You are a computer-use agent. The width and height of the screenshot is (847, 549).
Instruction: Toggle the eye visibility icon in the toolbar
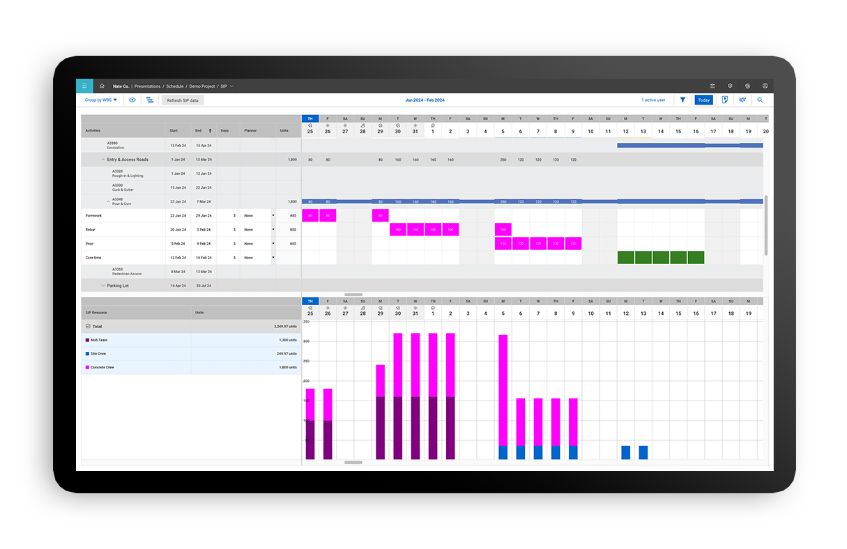coord(132,100)
